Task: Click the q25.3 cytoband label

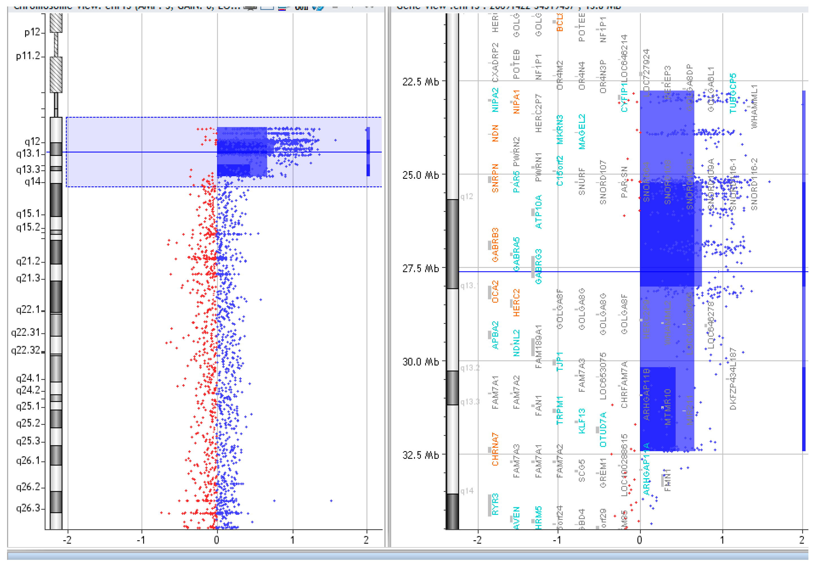Action: point(28,441)
